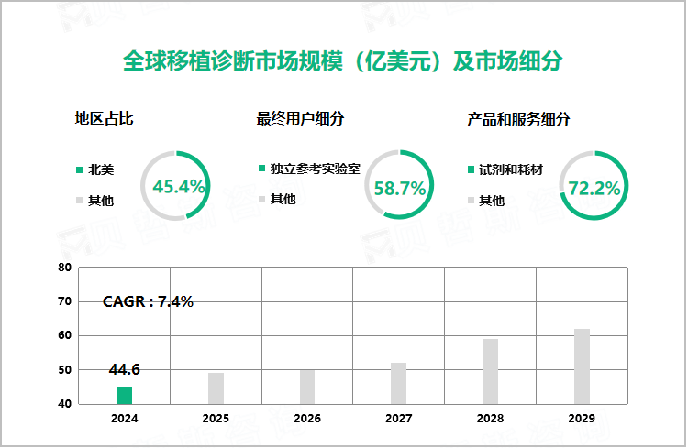Click the 60 y-axis value
This screenshot has height=448, width=688.
(64, 335)
